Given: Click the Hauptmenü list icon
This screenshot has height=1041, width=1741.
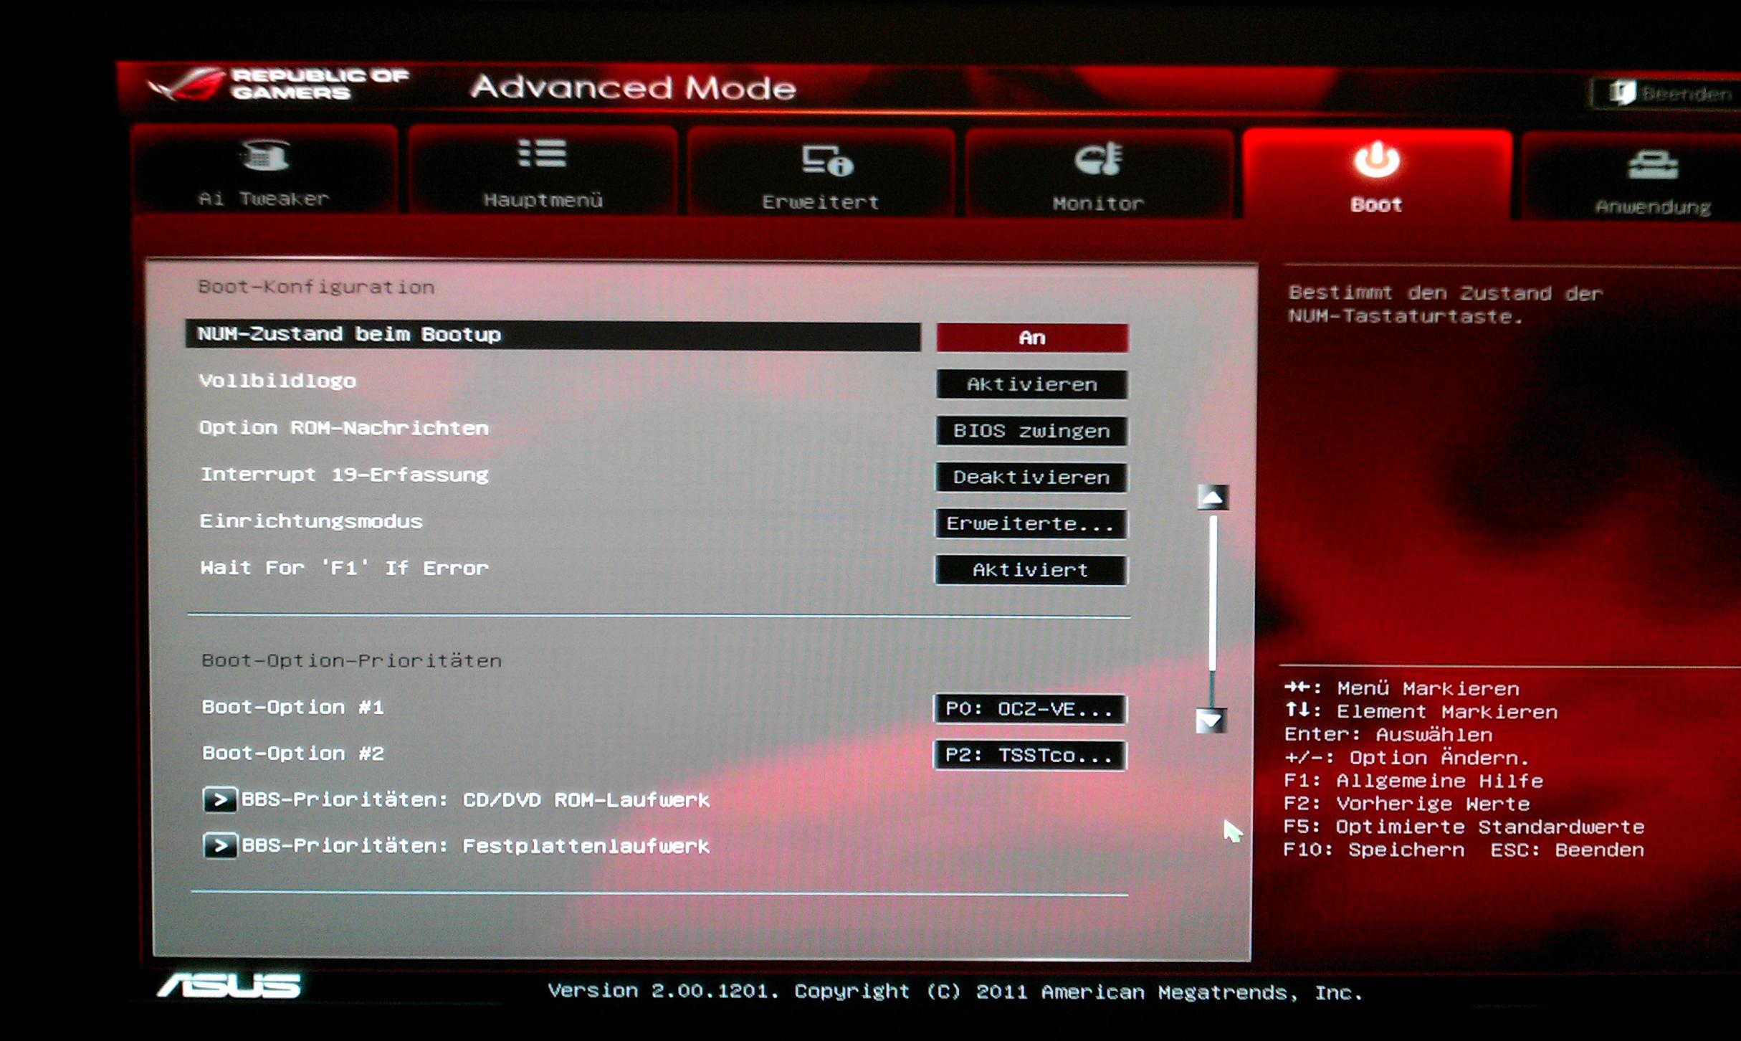Looking at the screenshot, I should (542, 153).
